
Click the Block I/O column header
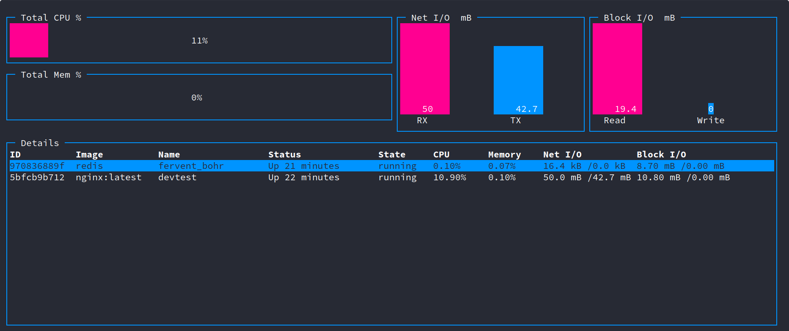coord(661,155)
